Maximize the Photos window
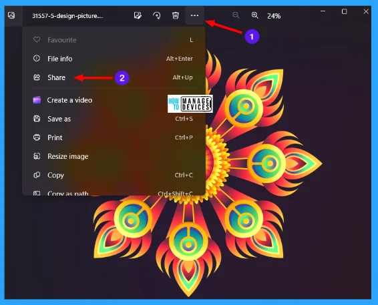378x305 pixels. [344, 11]
